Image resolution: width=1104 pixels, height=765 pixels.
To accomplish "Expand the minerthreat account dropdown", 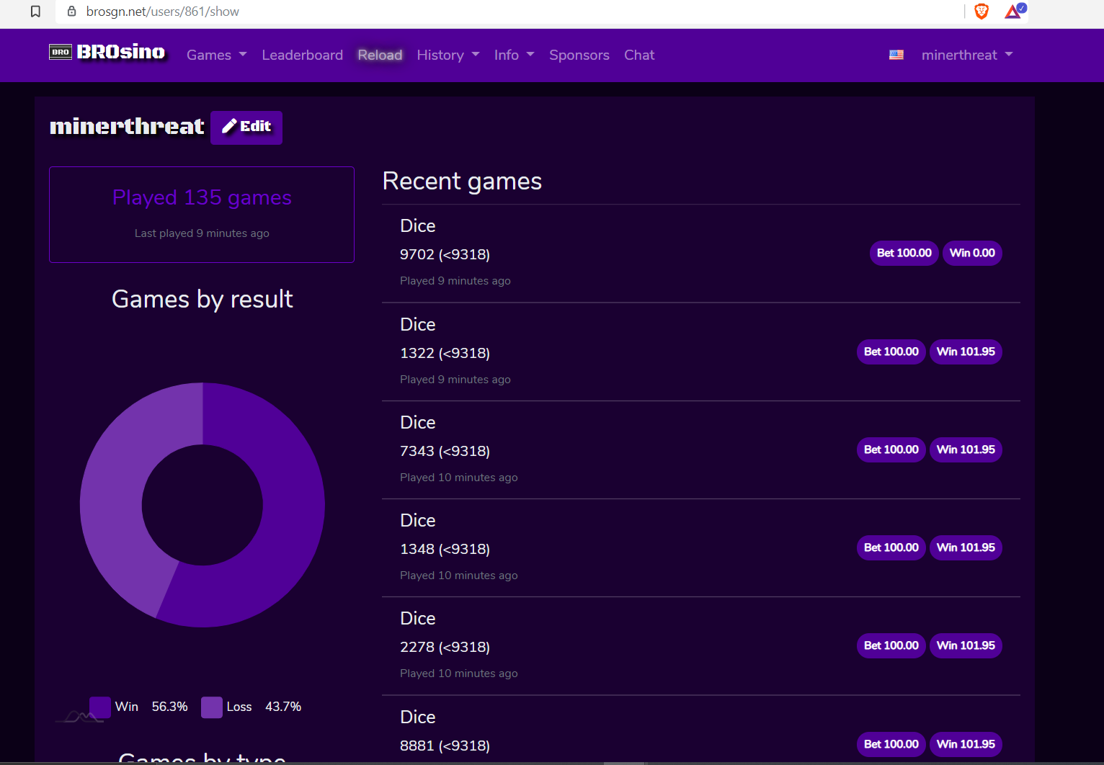I will point(967,55).
